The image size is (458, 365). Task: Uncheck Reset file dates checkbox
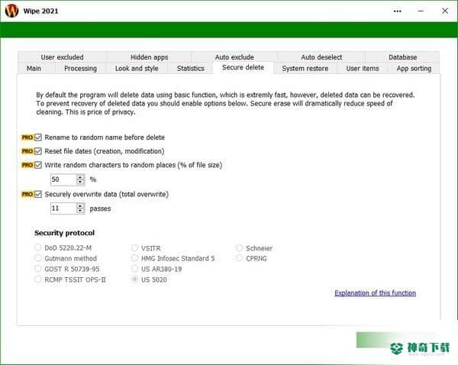pyautogui.click(x=38, y=151)
